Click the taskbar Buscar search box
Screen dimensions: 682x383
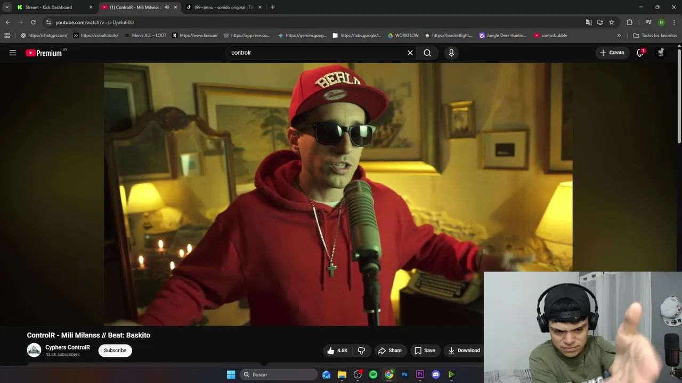pos(279,374)
